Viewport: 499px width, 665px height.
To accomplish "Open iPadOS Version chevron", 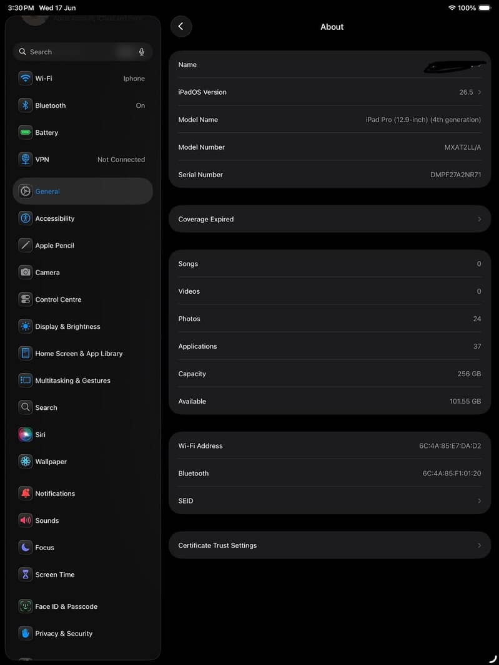I will point(480,92).
